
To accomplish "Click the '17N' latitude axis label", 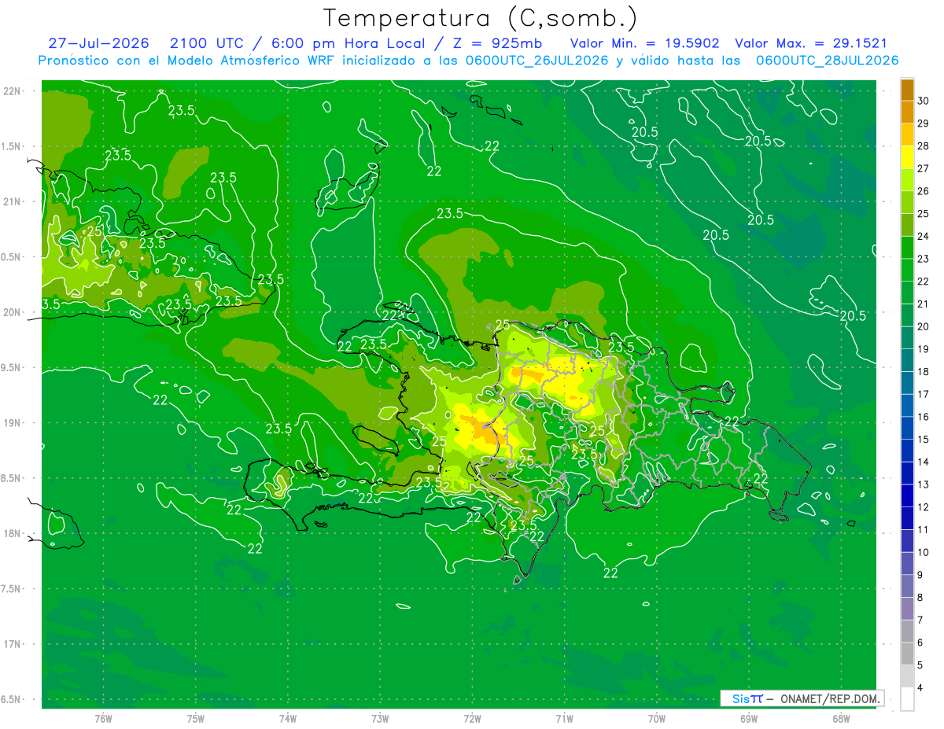I will pos(13,644).
